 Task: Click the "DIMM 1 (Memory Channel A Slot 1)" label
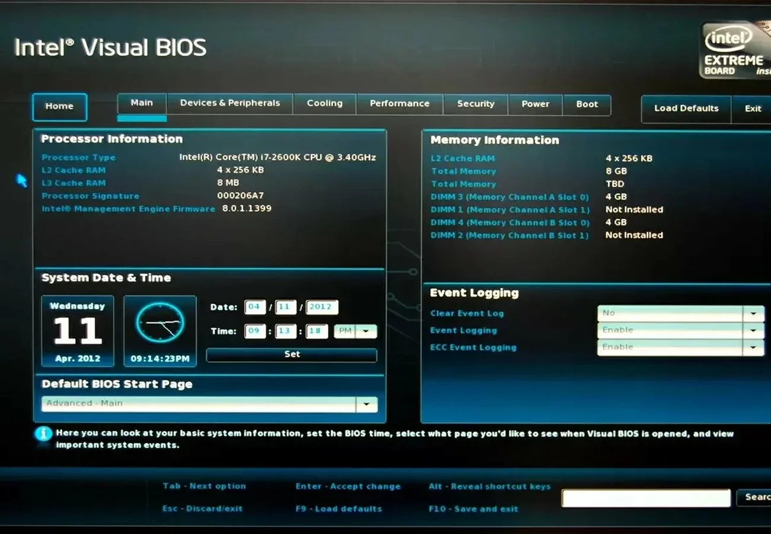point(510,210)
